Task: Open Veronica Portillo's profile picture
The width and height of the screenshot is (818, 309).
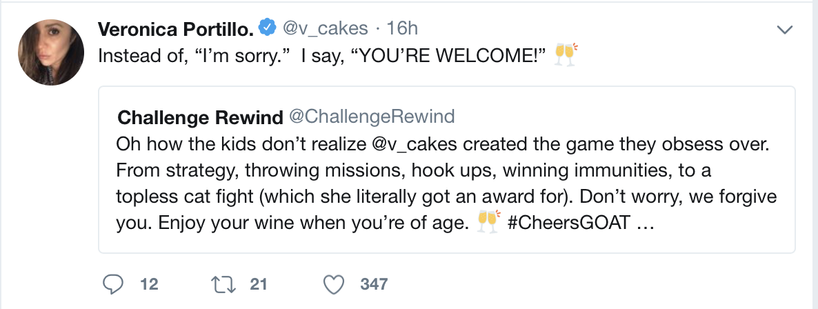Action: pyautogui.click(x=51, y=52)
